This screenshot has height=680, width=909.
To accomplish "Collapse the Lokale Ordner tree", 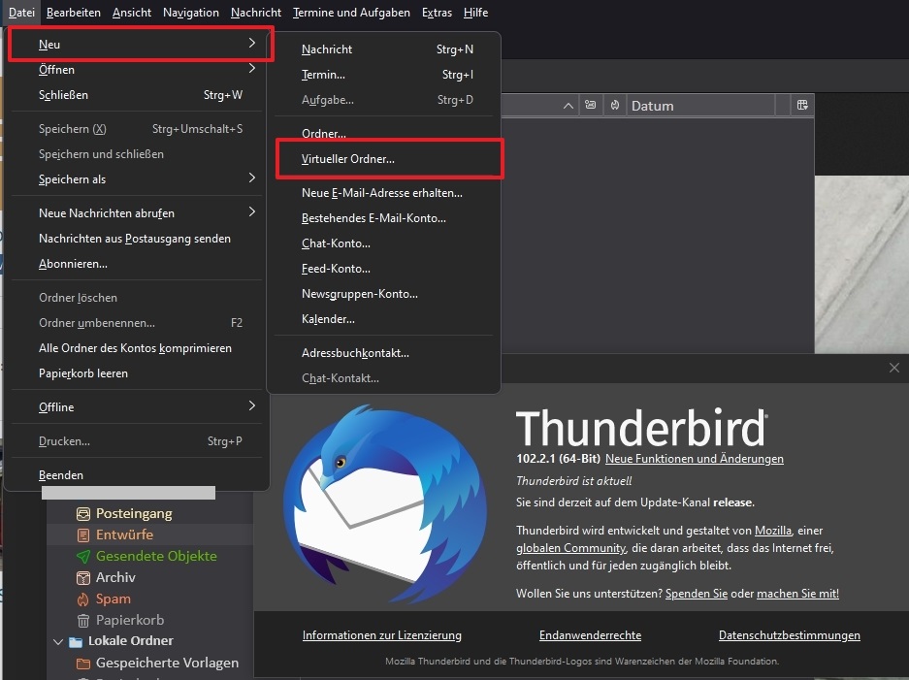I will 58,642.
